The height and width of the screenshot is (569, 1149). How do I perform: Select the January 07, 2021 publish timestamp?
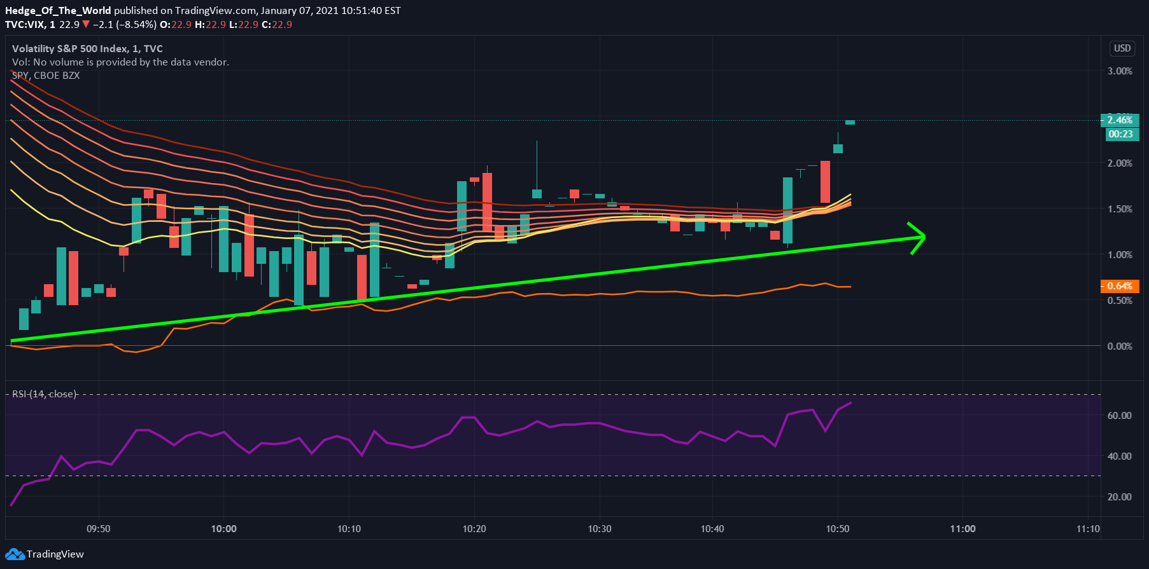[331, 10]
